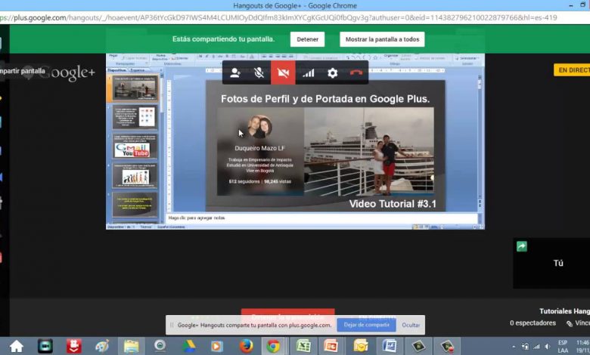This screenshot has width=590, height=355.
Task: Hang up with the red phone icon
Action: (x=356, y=73)
